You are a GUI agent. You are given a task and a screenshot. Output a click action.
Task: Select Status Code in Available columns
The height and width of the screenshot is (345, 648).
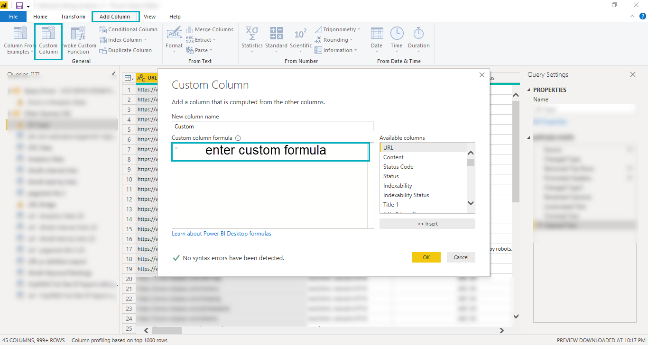pyautogui.click(x=398, y=167)
